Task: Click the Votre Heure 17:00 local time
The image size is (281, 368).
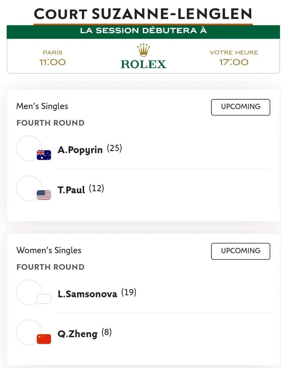Action: point(234,58)
